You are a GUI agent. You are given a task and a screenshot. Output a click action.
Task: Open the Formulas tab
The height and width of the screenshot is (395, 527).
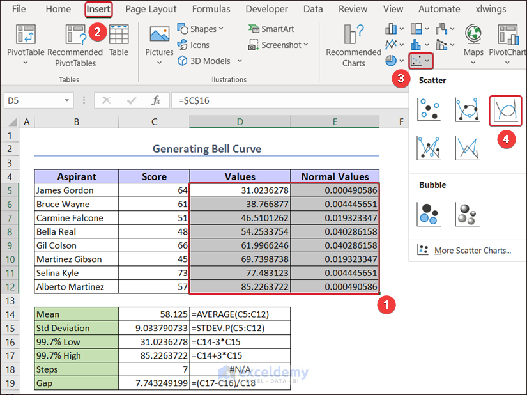[x=211, y=9]
